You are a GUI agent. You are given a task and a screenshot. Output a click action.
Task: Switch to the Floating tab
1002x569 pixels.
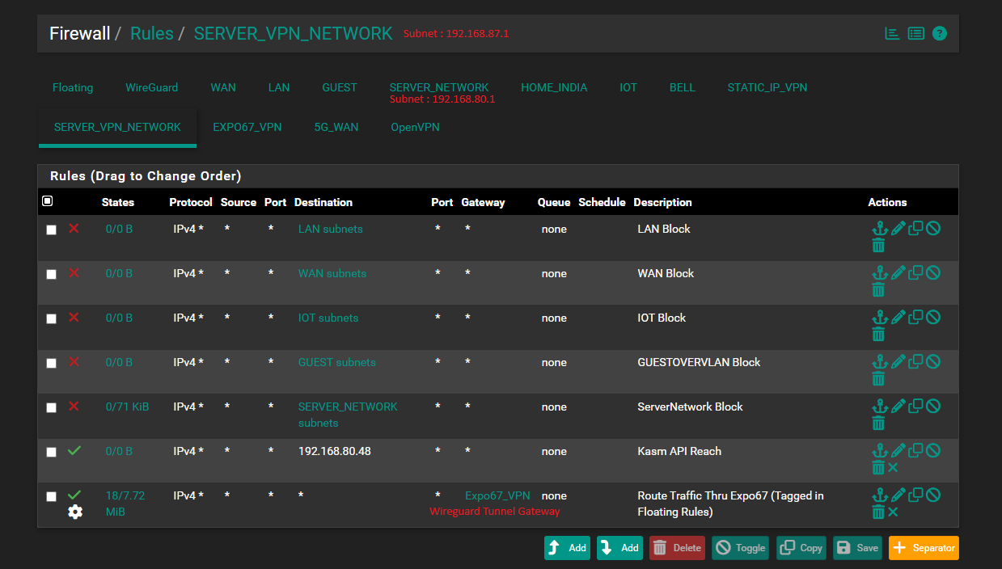tap(73, 87)
